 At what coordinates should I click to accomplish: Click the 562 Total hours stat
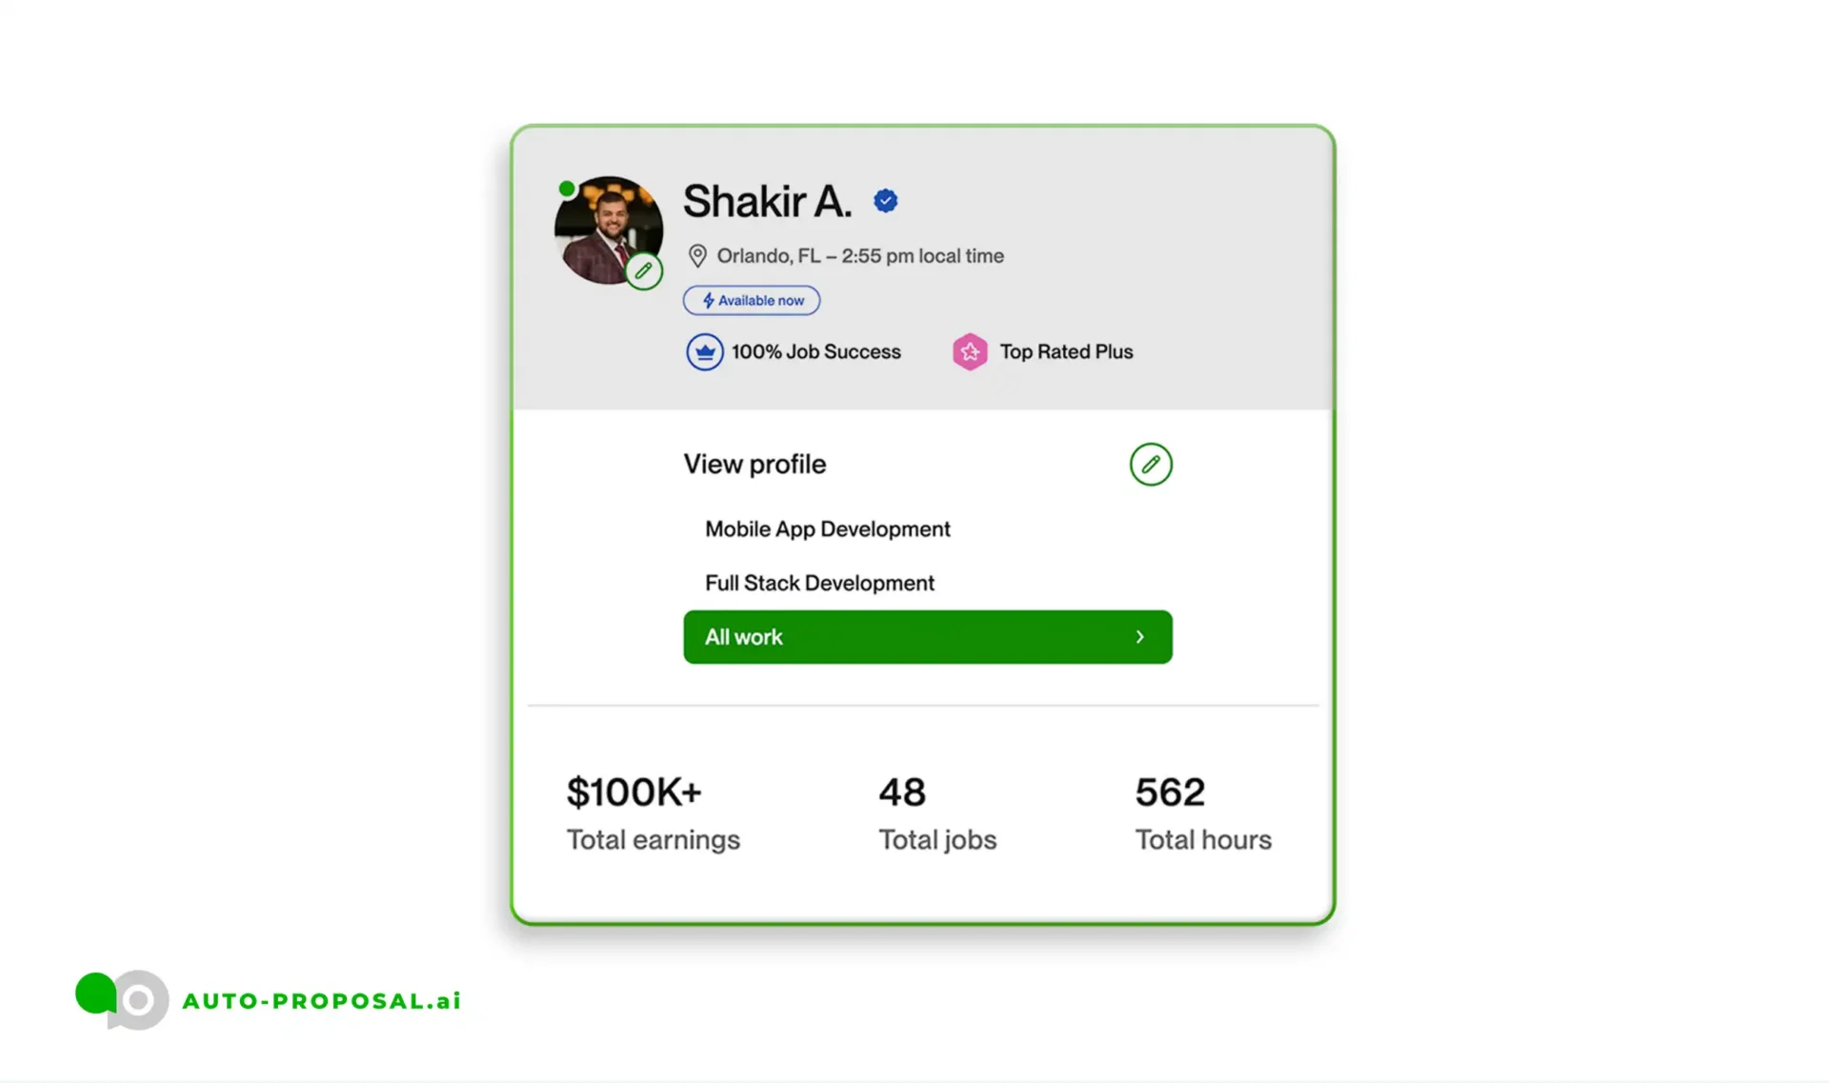1202,813
